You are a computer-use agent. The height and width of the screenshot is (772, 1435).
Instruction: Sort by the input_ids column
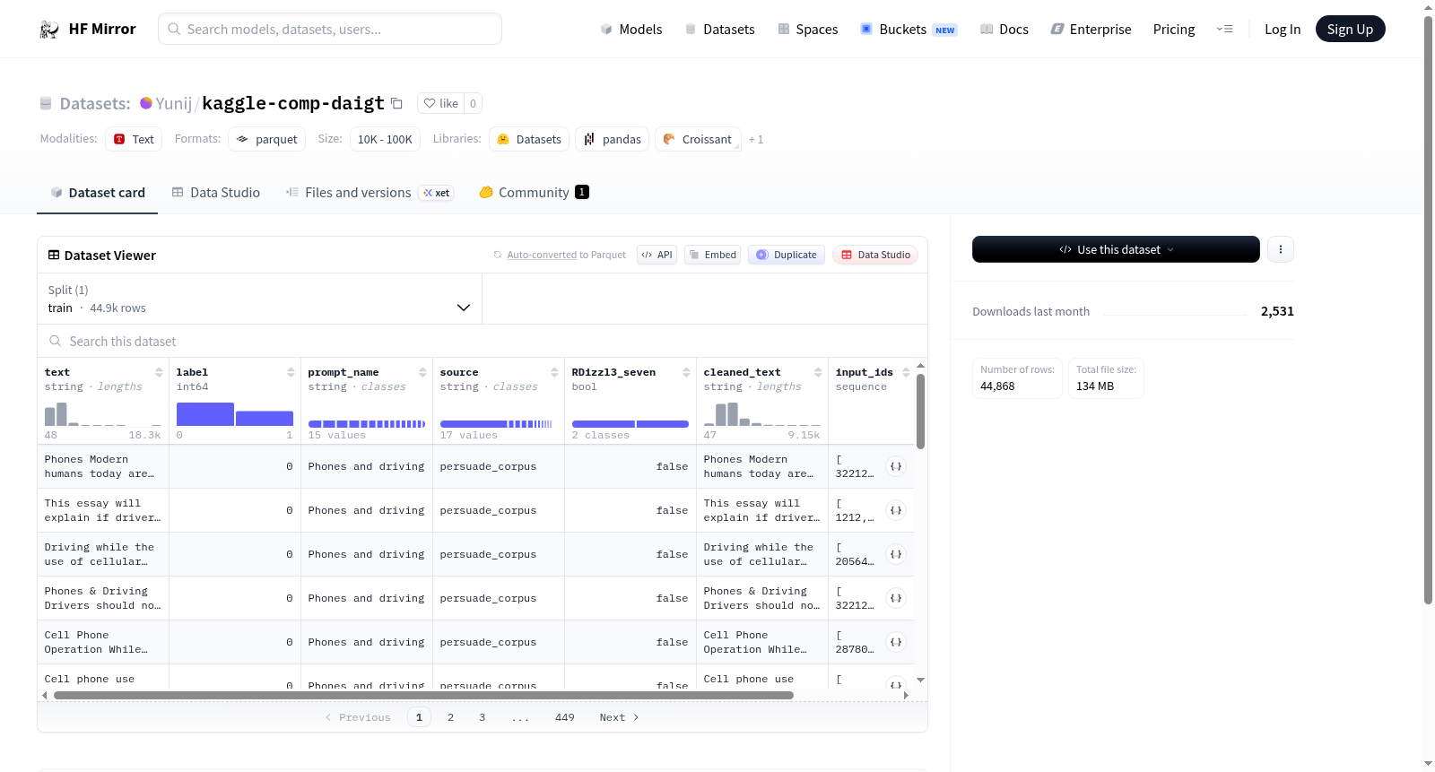[906, 372]
